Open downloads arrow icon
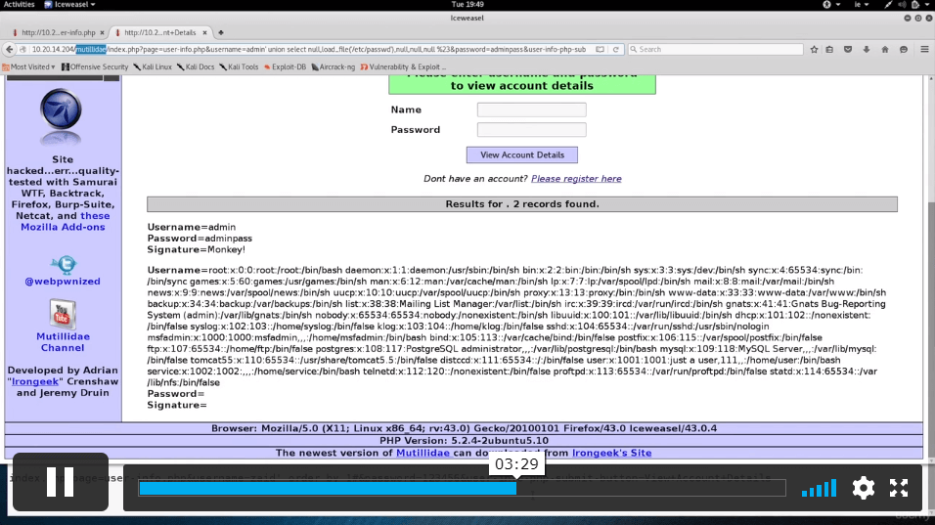The image size is (935, 525). point(867,50)
